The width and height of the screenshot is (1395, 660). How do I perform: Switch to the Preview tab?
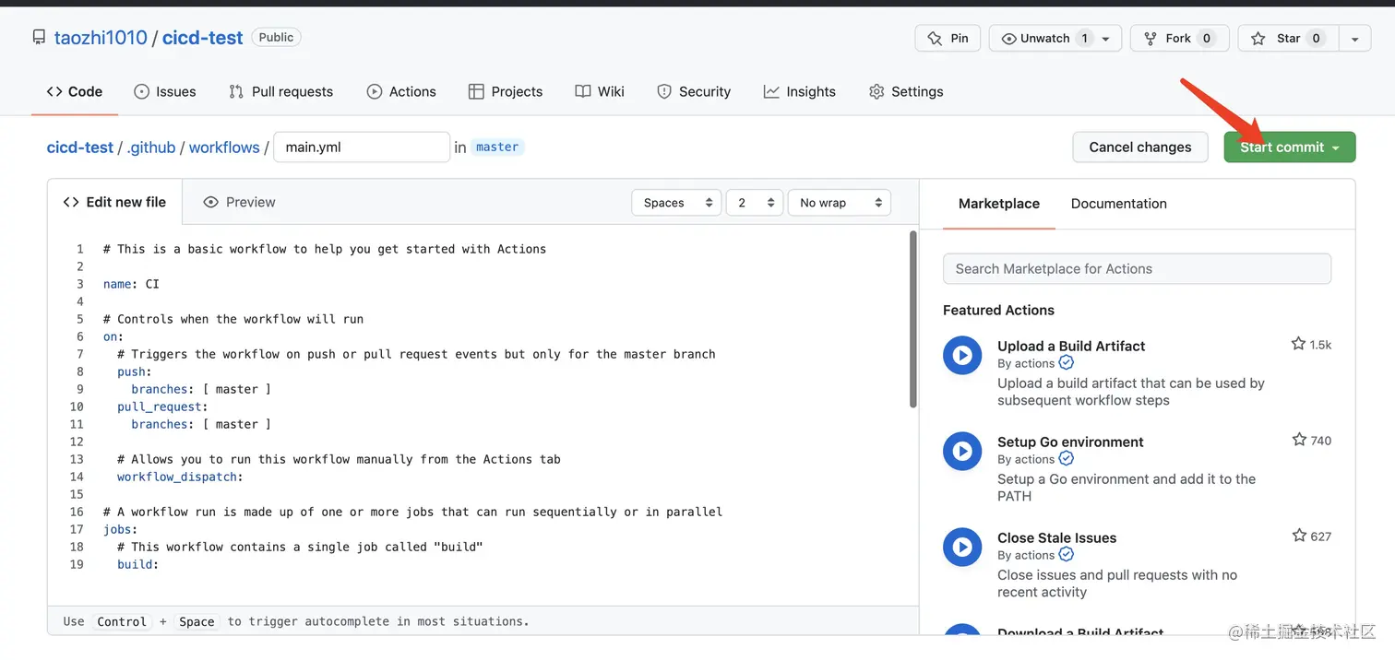pos(239,202)
